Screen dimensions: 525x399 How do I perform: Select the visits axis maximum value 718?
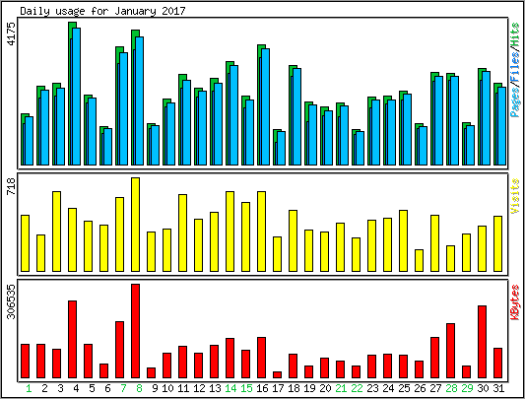coord(12,186)
